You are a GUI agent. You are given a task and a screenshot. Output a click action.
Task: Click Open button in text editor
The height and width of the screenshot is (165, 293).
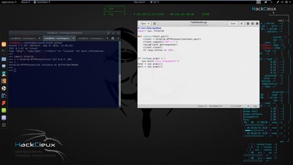(x=143, y=23)
